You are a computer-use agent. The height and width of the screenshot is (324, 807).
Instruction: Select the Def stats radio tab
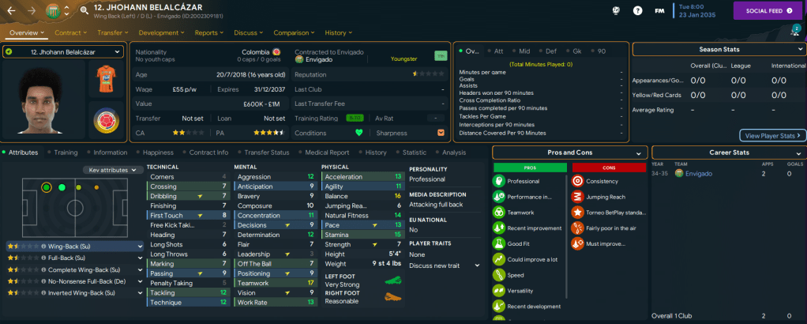[x=551, y=51]
